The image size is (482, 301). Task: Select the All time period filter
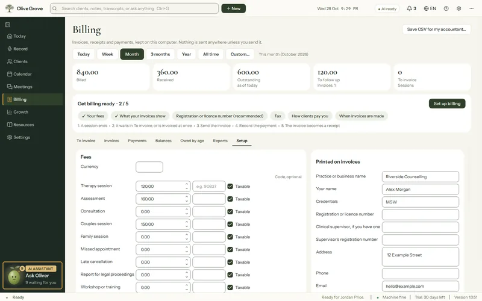(210, 54)
